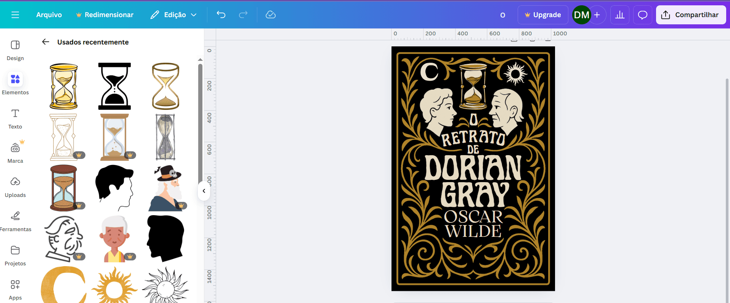Add collaborator with the plus icon
The height and width of the screenshot is (303, 730).
(597, 15)
